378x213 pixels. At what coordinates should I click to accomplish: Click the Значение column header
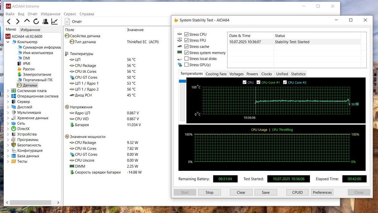pos(135,30)
